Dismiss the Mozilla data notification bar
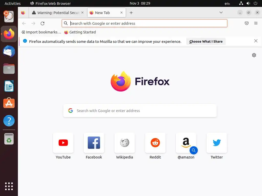The width and height of the screenshot is (262, 196). 256,41
